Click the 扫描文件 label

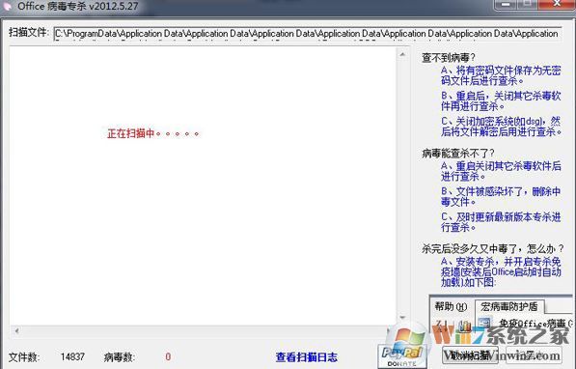coord(28,33)
